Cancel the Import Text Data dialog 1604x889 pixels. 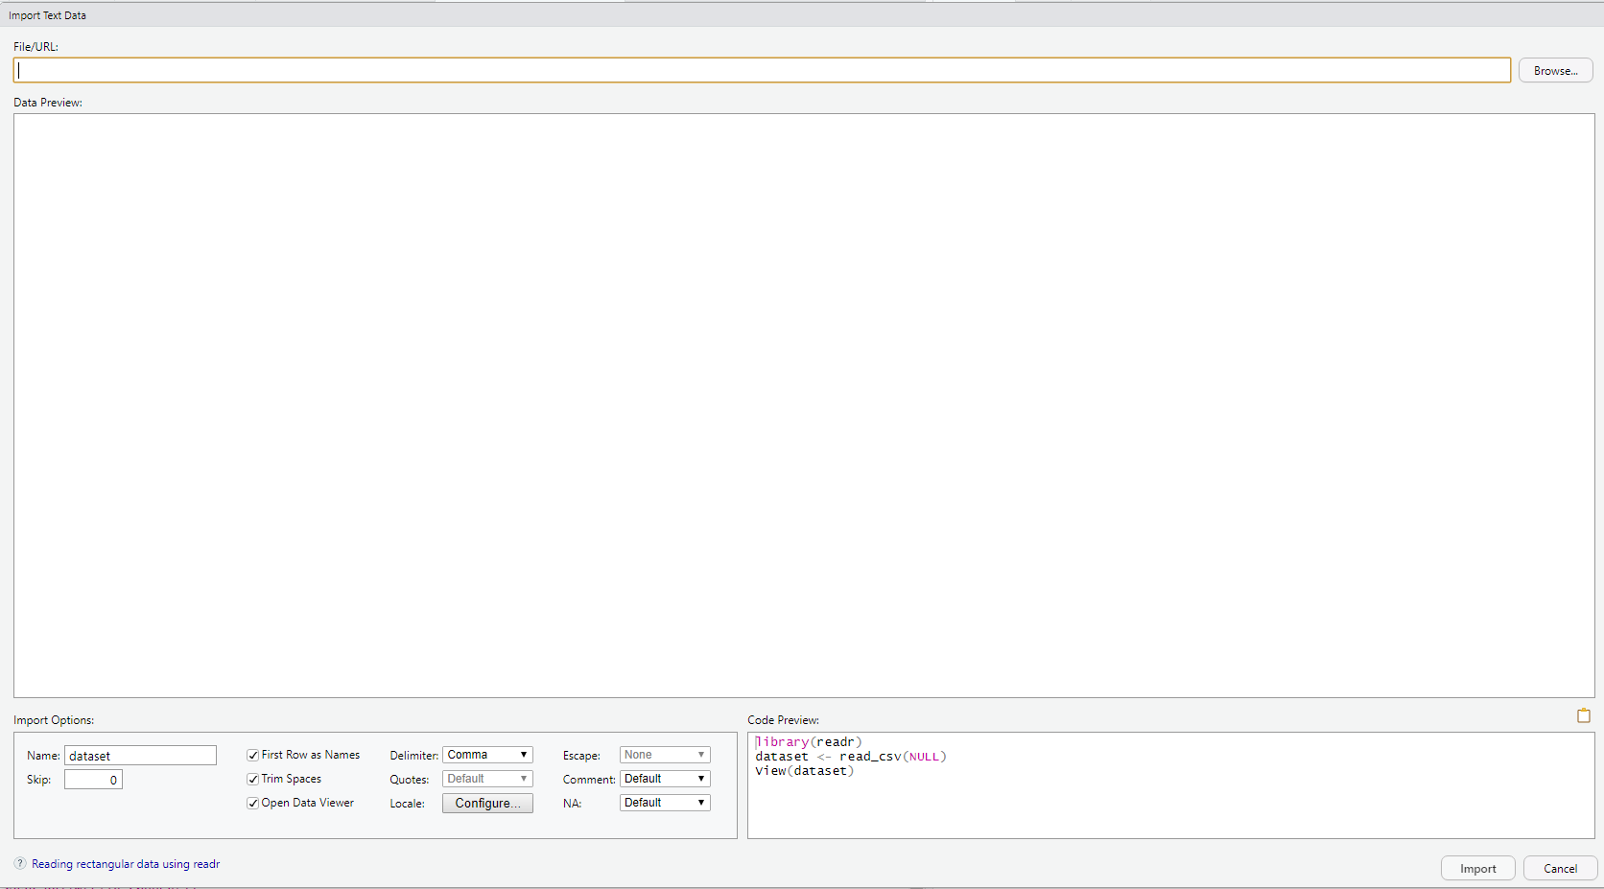1560,869
